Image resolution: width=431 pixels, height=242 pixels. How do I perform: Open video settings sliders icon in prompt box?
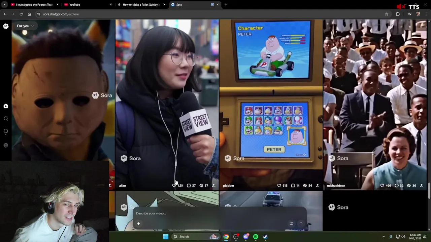point(292,224)
